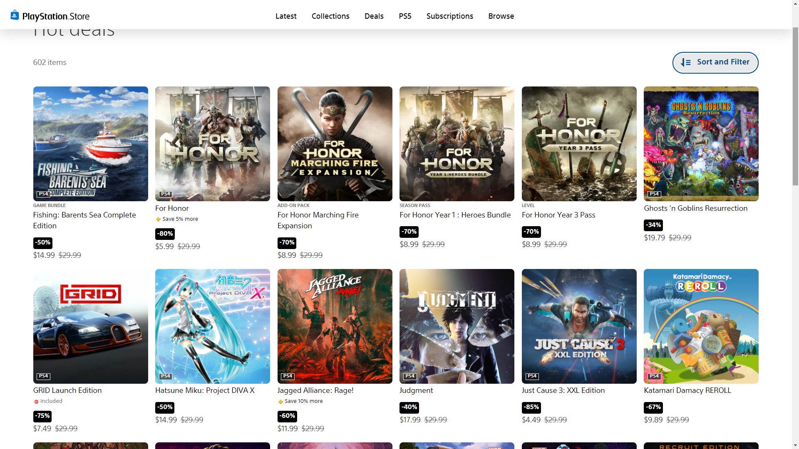The height and width of the screenshot is (449, 799).
Task: Open the Subscriptions menu
Action: tap(449, 16)
